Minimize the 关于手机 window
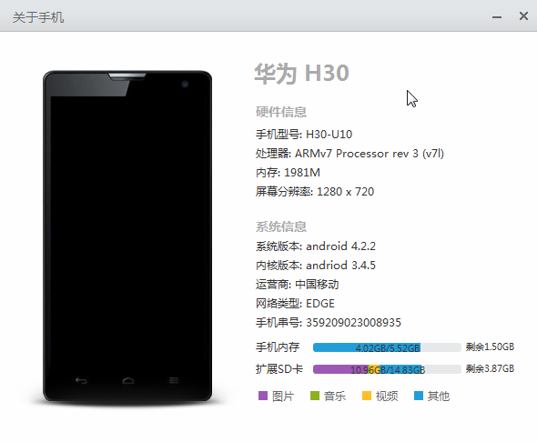The image size is (537, 442). (497, 16)
